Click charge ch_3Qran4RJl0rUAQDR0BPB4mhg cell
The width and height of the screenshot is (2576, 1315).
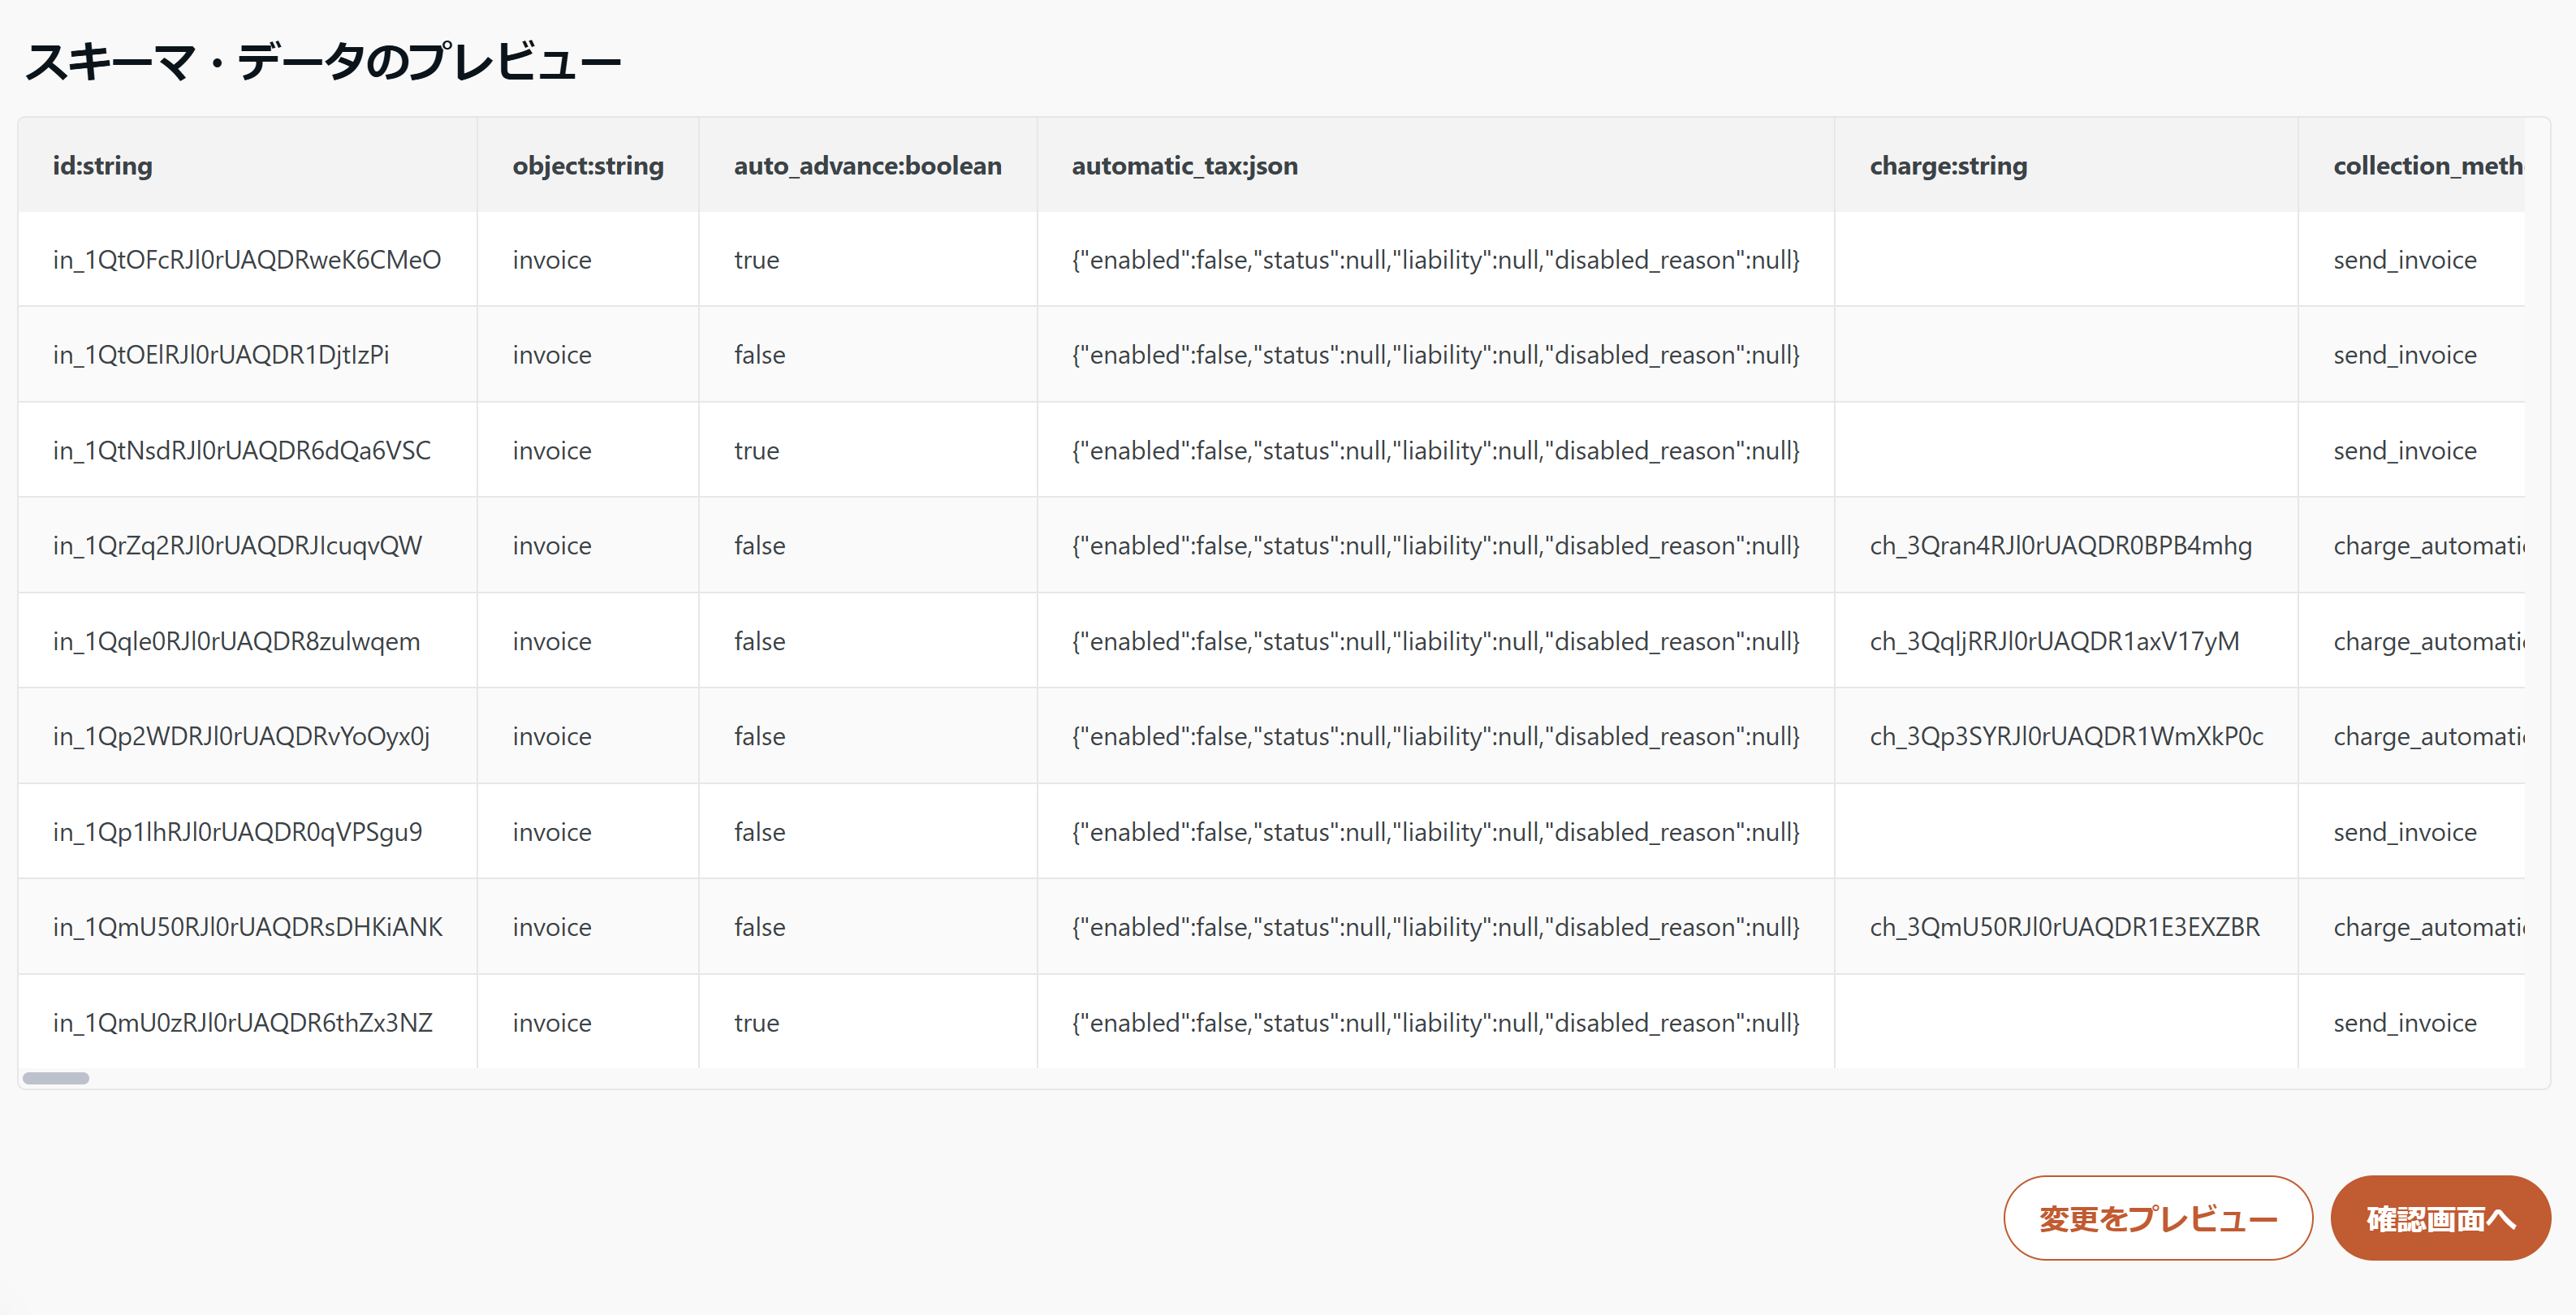click(2060, 546)
